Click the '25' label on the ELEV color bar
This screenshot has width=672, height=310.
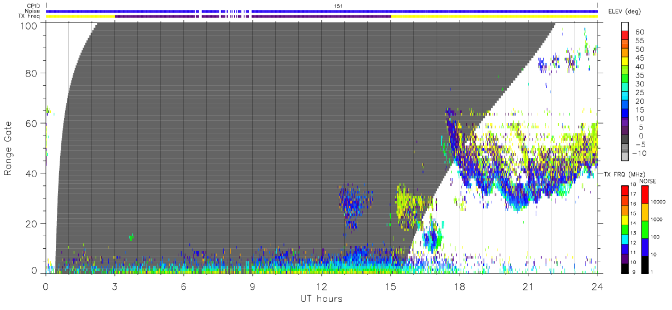click(639, 92)
